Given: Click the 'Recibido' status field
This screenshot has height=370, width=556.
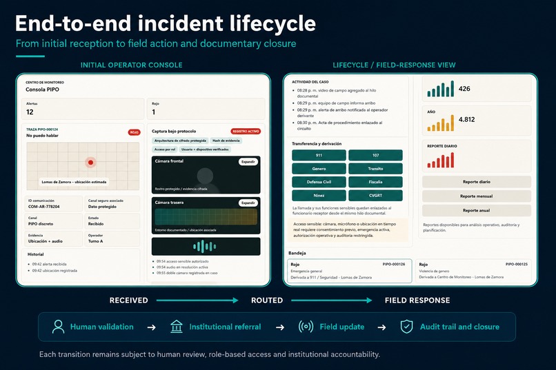Looking at the screenshot, I should pyautogui.click(x=112, y=221).
